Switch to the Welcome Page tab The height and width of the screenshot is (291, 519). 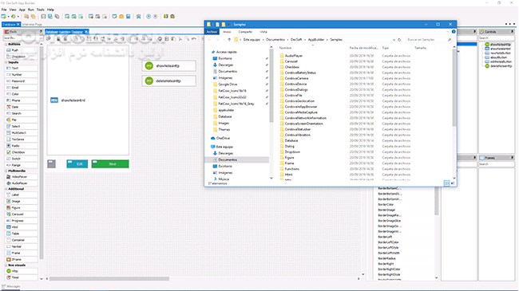32,25
